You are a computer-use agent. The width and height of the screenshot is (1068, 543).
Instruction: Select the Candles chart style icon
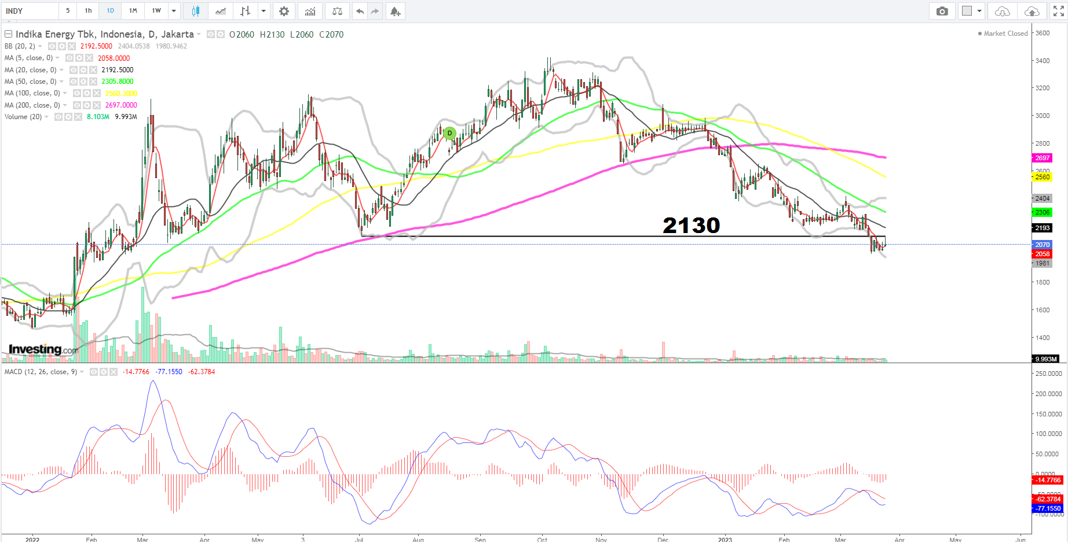click(x=196, y=11)
